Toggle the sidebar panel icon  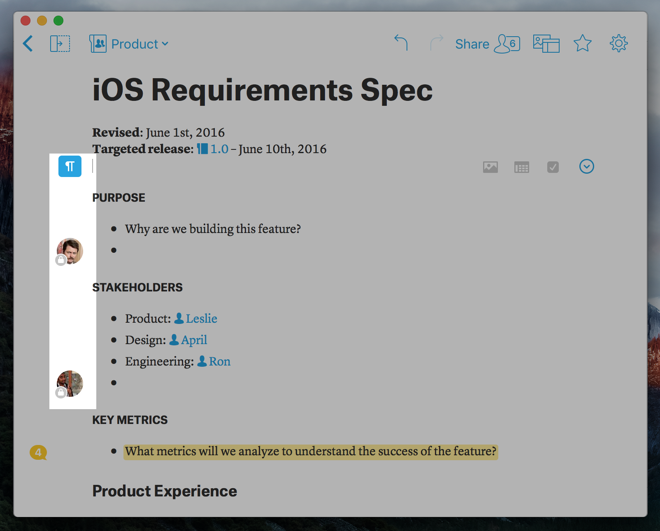point(60,44)
